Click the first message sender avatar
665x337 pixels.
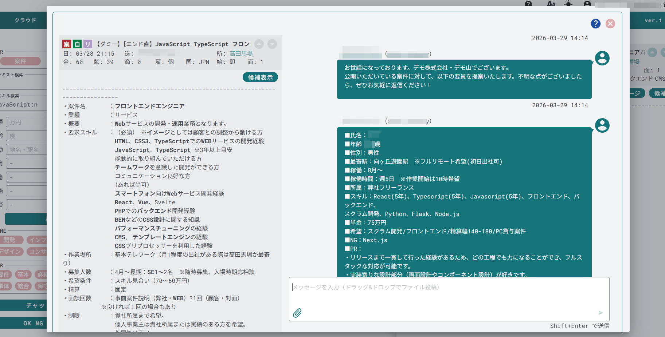click(602, 58)
